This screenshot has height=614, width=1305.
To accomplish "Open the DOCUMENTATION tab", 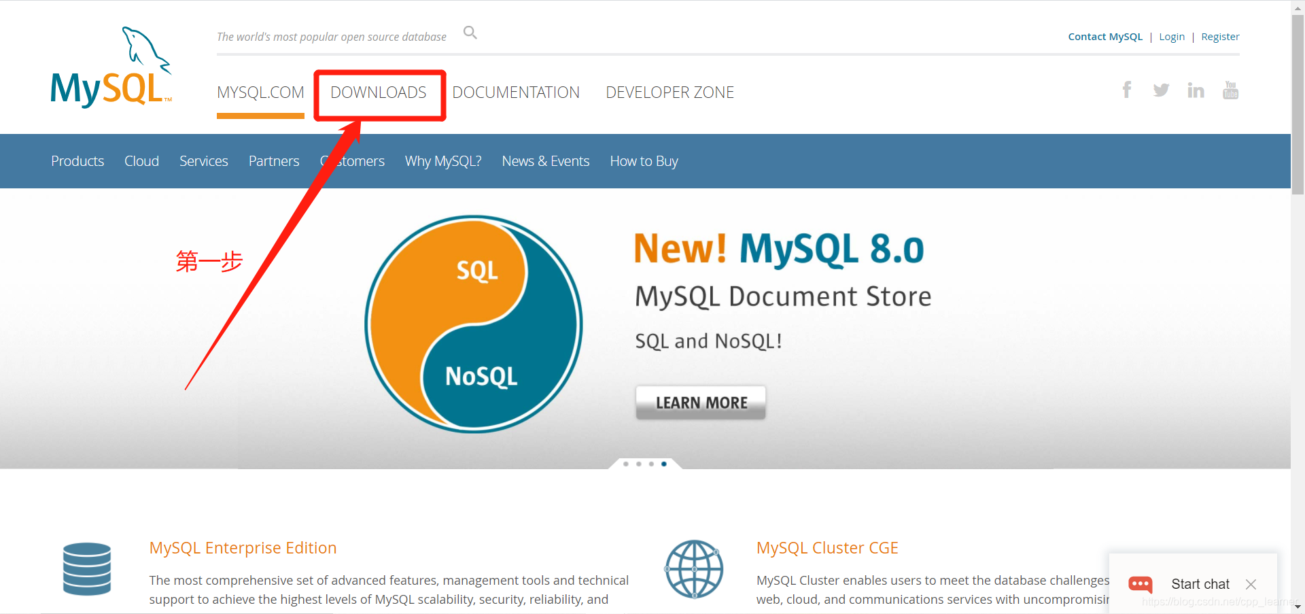I will pos(516,92).
